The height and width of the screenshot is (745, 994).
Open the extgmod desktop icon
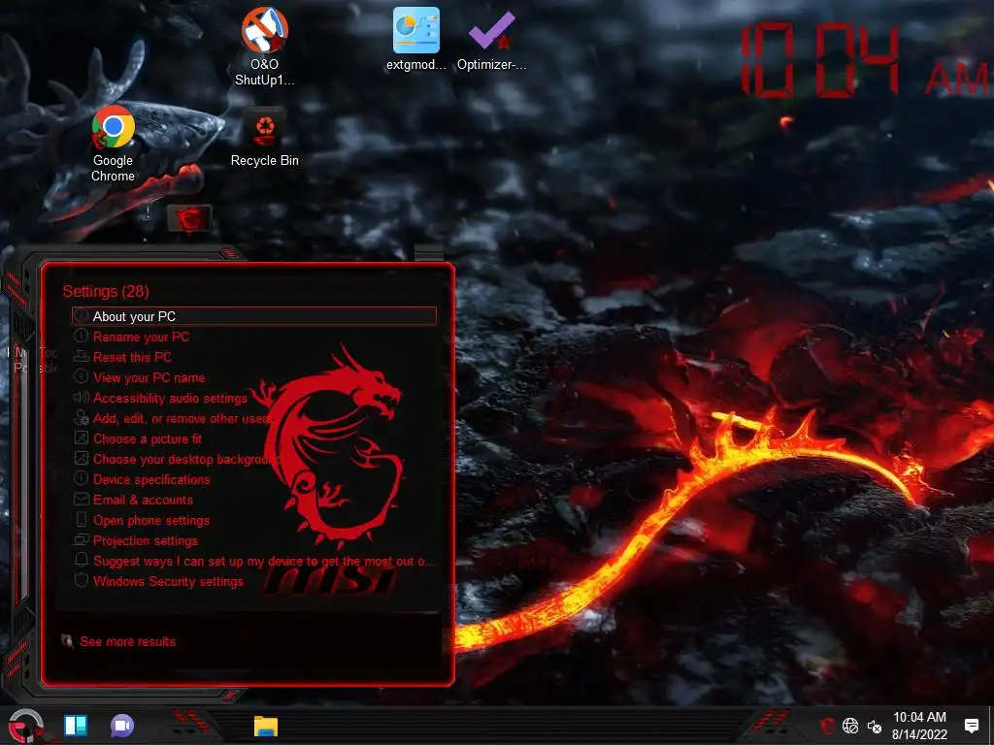pyautogui.click(x=415, y=39)
